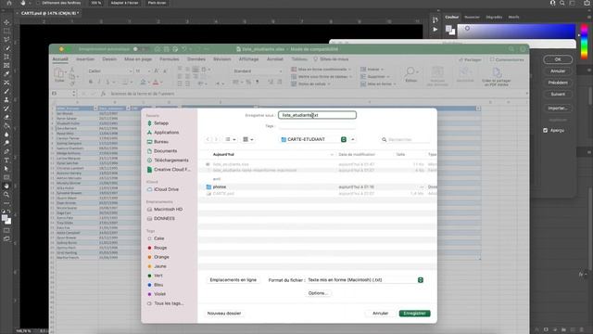Click the Options... button
Screen dimensions: 593x334
click(318, 293)
